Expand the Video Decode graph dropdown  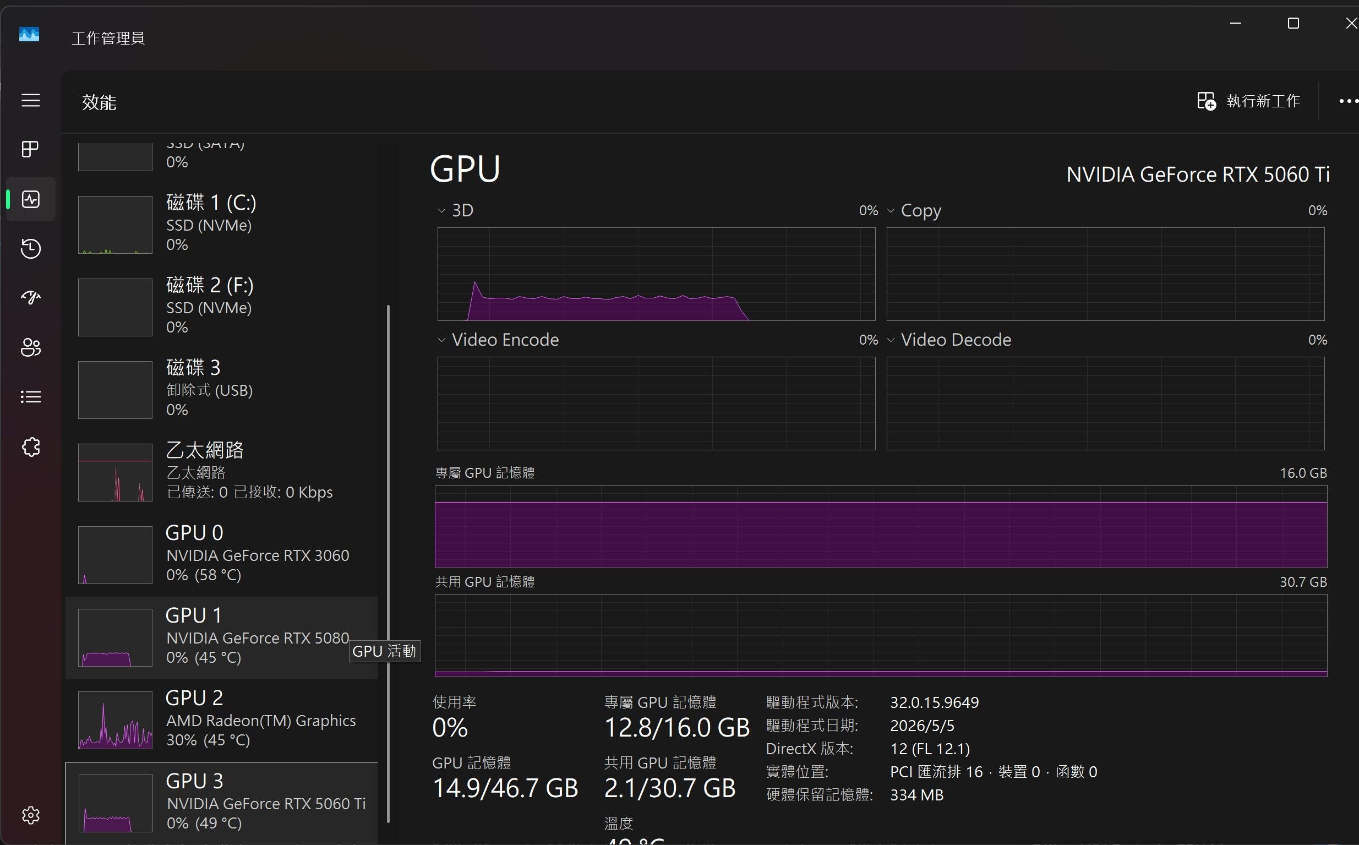(891, 340)
